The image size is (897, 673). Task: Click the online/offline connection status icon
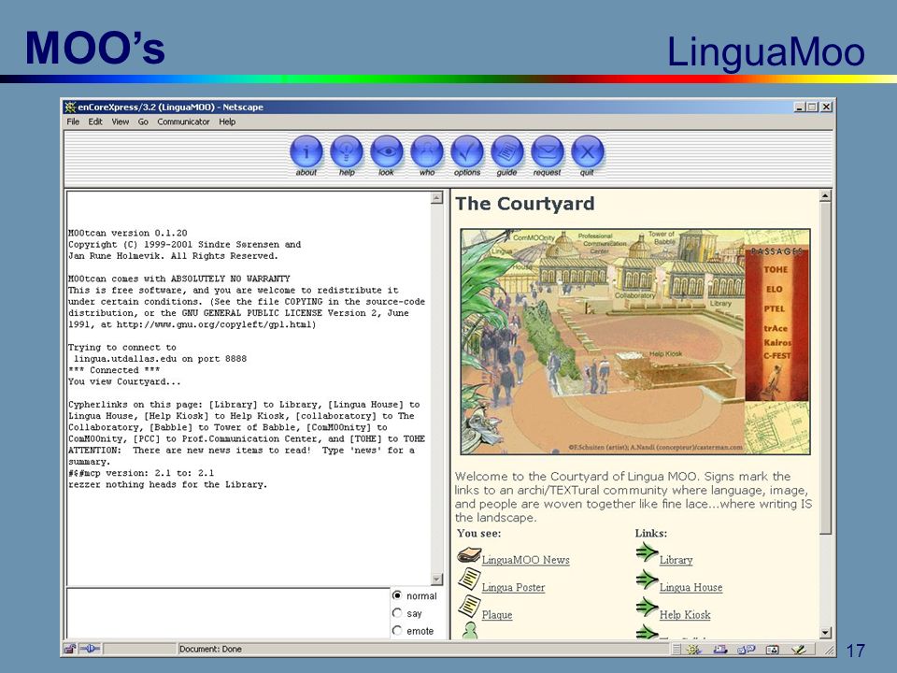pyautogui.click(x=90, y=649)
